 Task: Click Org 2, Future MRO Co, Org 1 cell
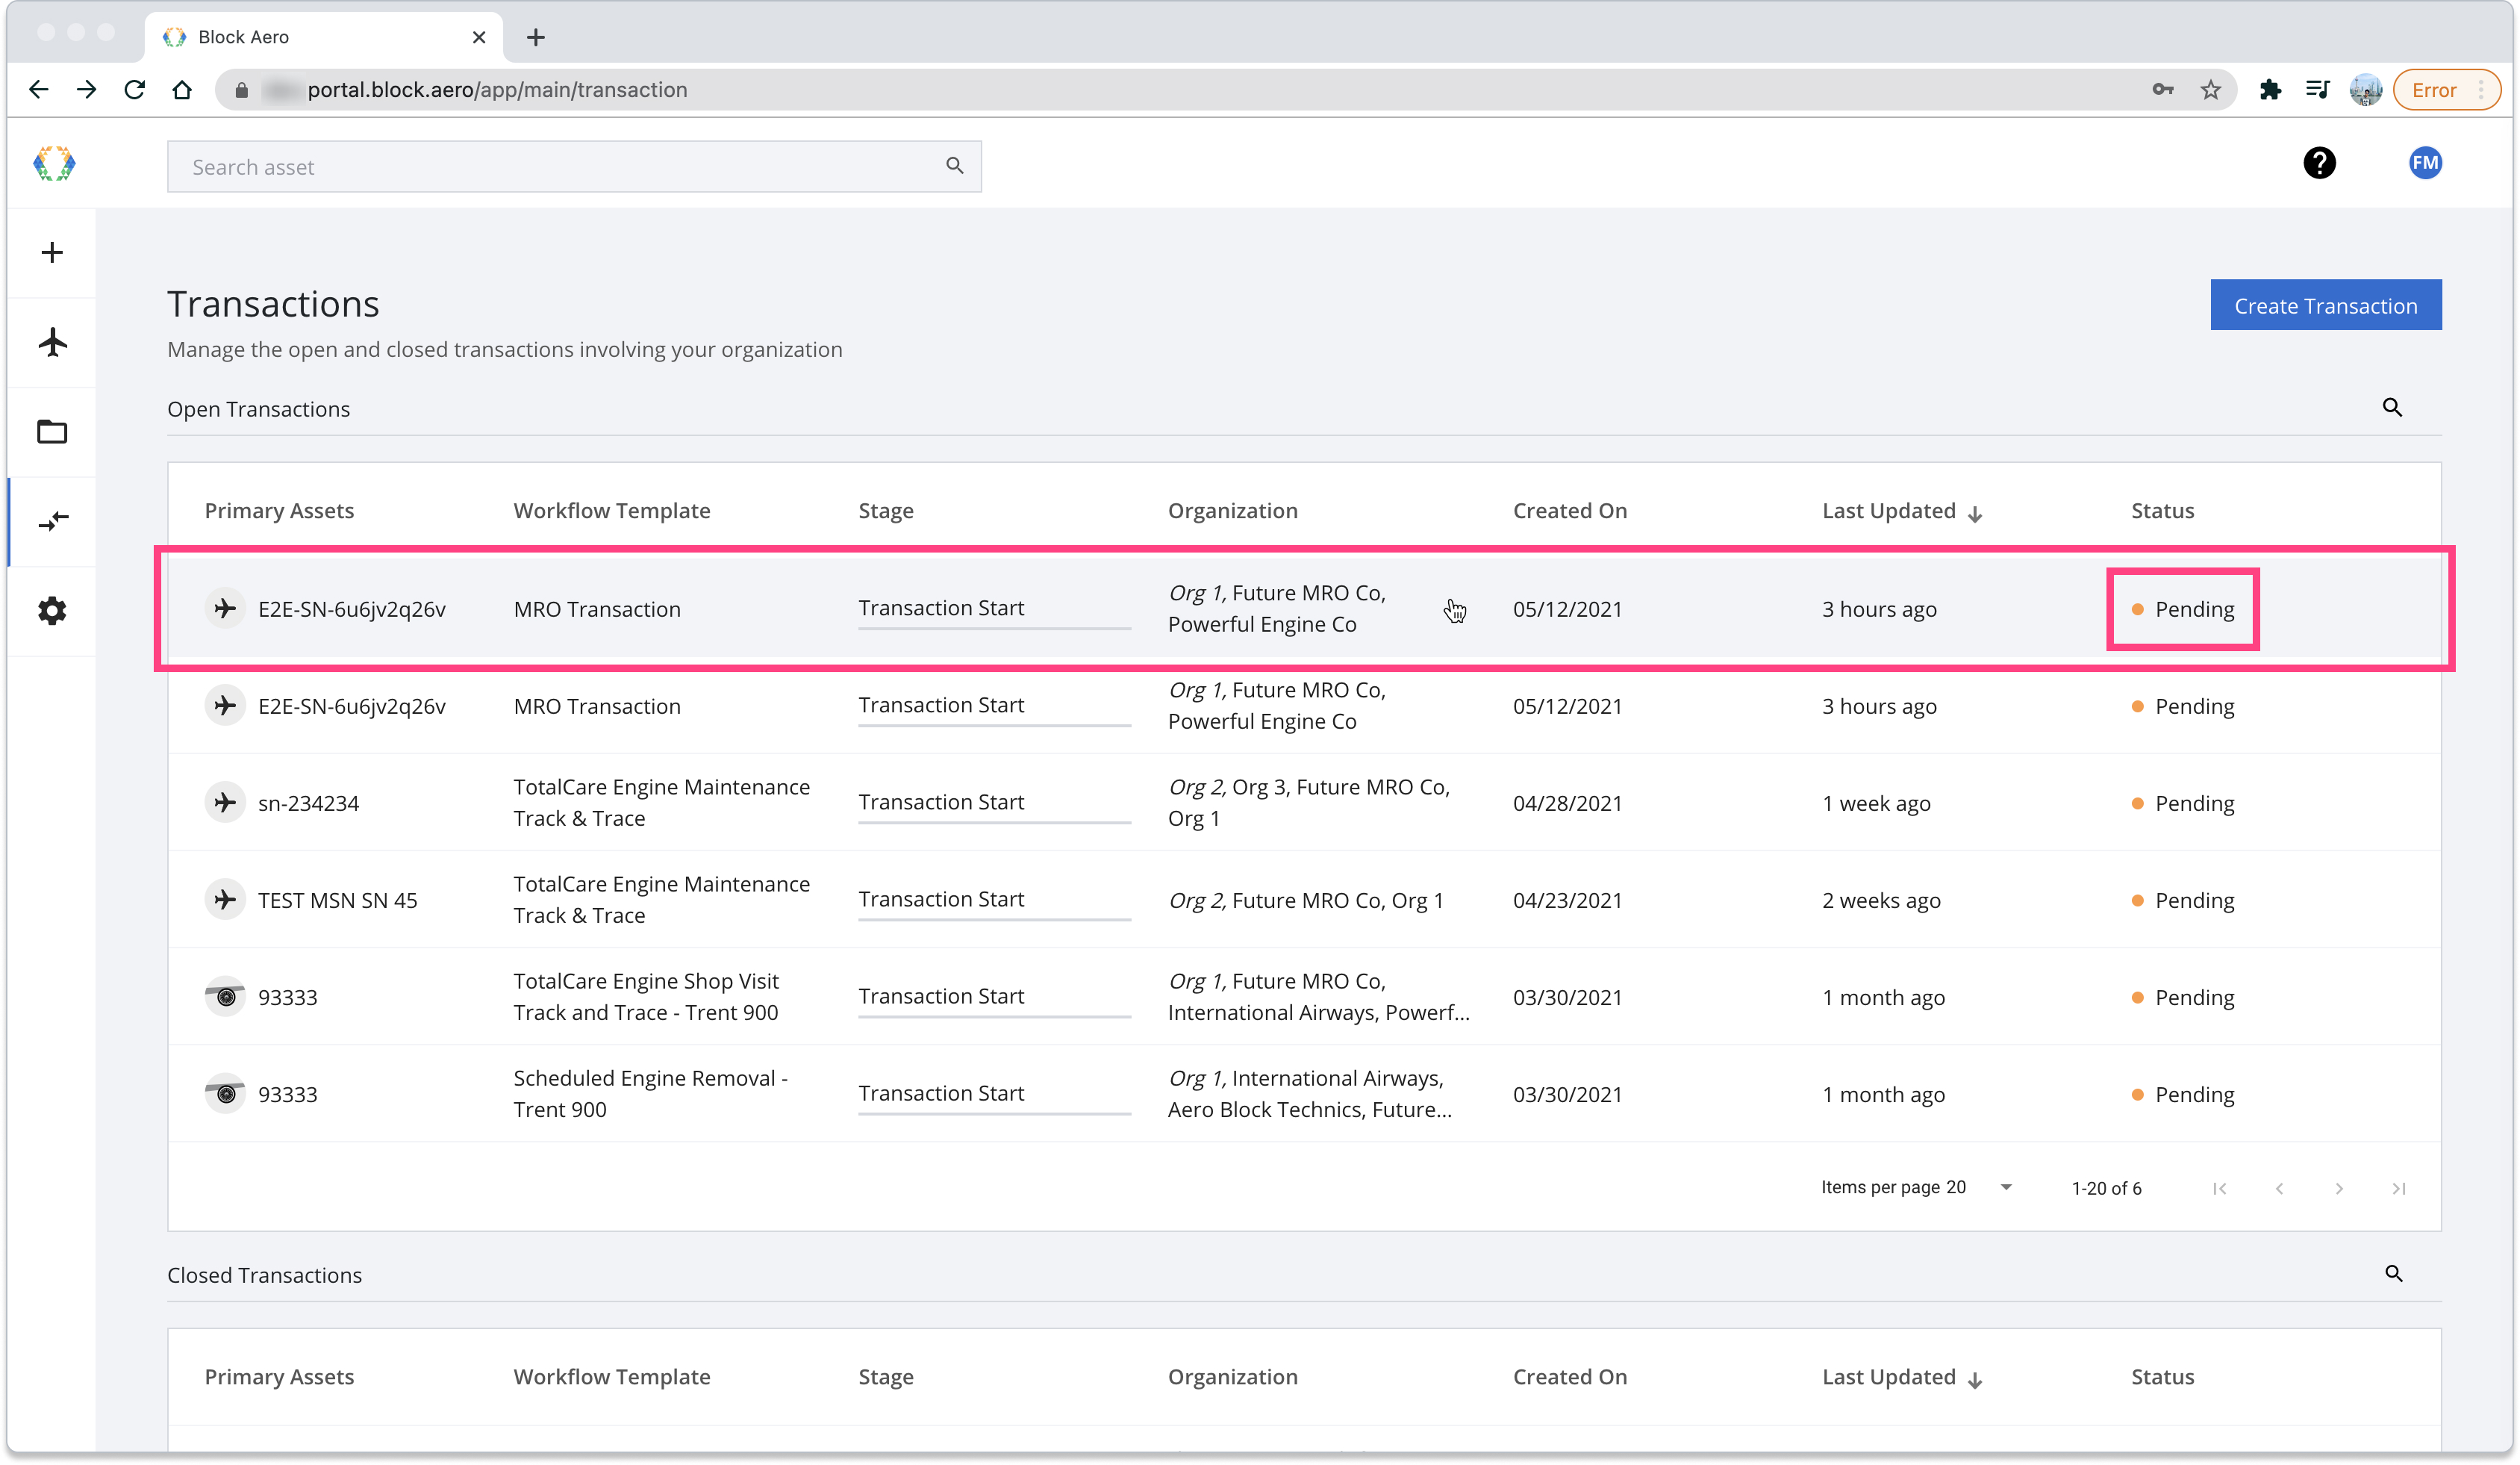(1306, 900)
